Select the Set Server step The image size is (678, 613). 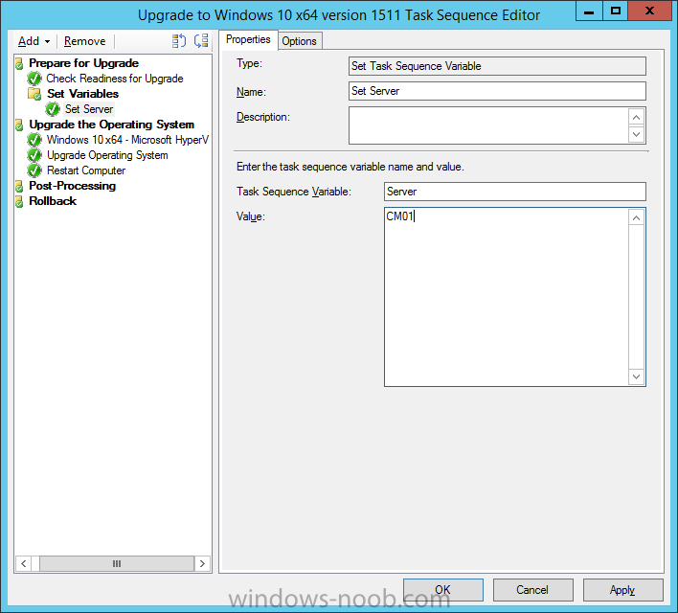(x=89, y=109)
